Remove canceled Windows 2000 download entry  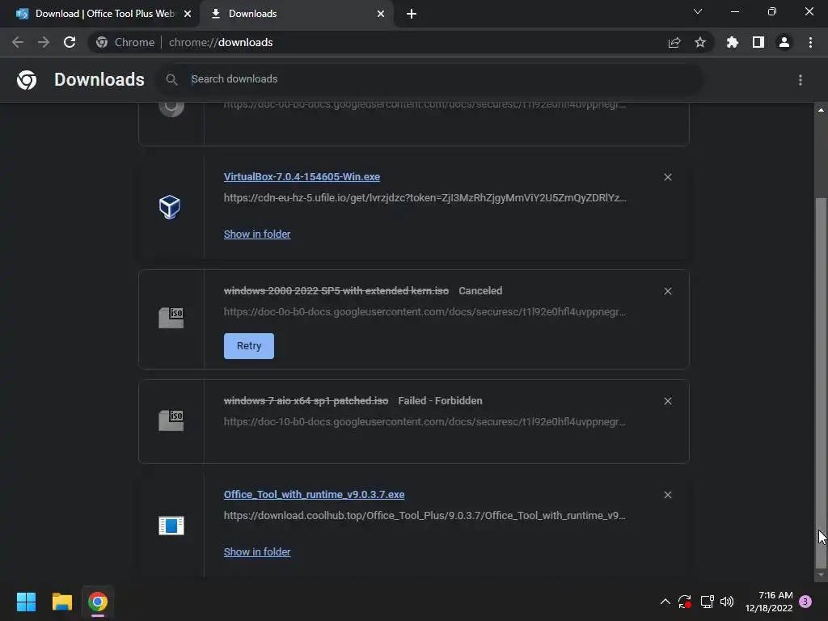click(668, 291)
